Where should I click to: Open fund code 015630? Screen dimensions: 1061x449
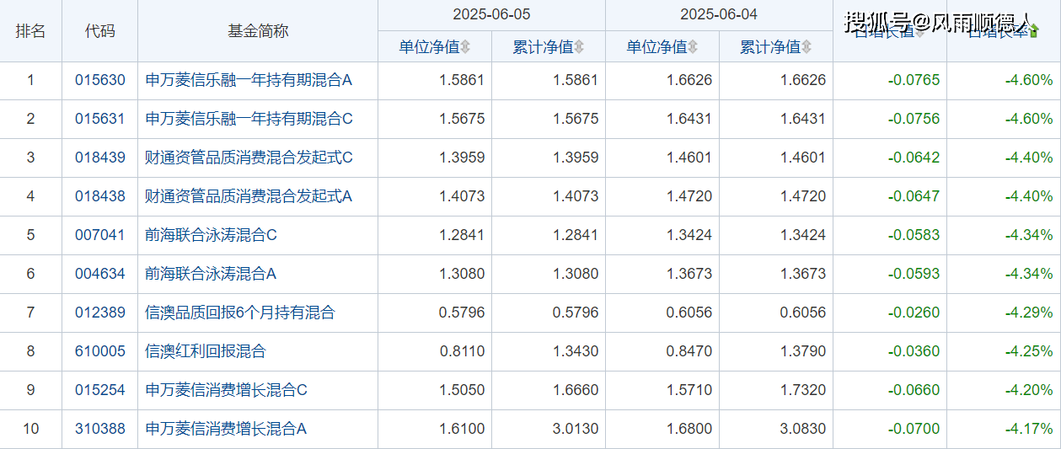point(99,81)
